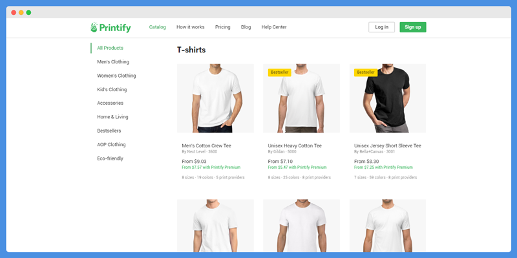
Task: Click Unisex Jersey Short Sleeve Tee title
Action: click(388, 145)
